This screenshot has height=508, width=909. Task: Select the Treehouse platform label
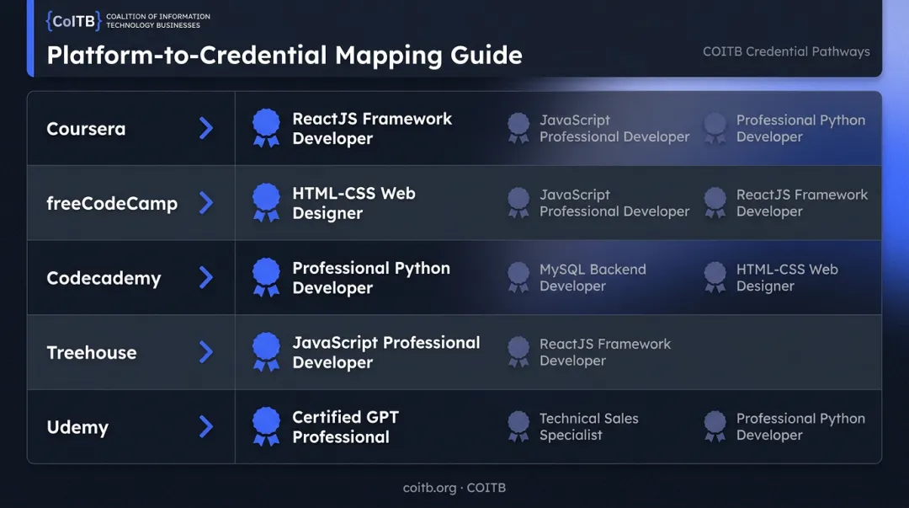92,352
